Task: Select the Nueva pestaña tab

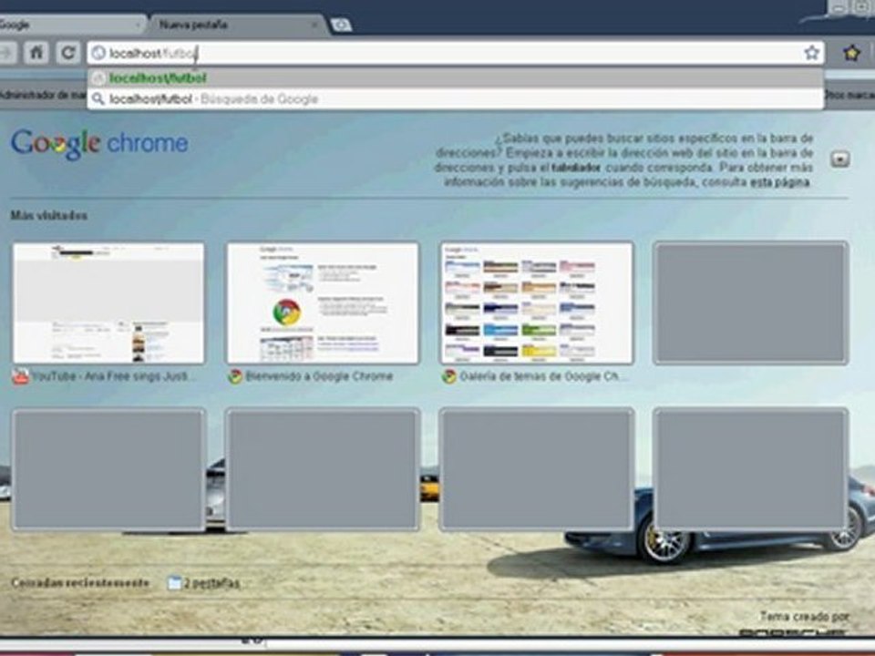Action: pyautogui.click(x=237, y=25)
